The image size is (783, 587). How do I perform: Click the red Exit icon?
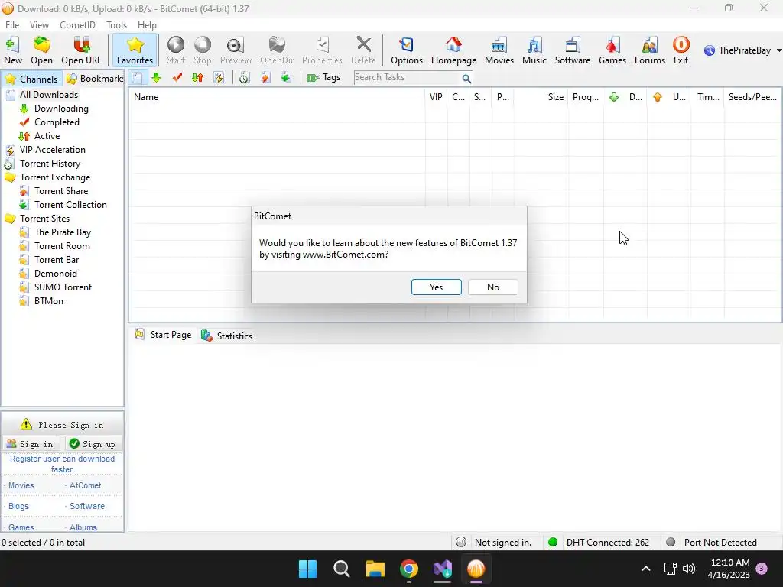tap(681, 50)
